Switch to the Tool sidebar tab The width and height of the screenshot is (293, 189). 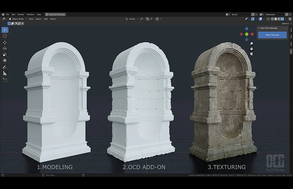291,36
